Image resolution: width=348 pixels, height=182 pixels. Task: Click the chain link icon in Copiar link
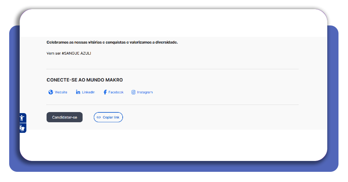(x=99, y=117)
